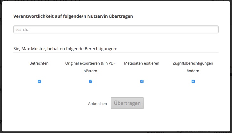Image resolution: width=232 pixels, height=133 pixels.
Task: Click the user search input field
Action: pos(116,29)
